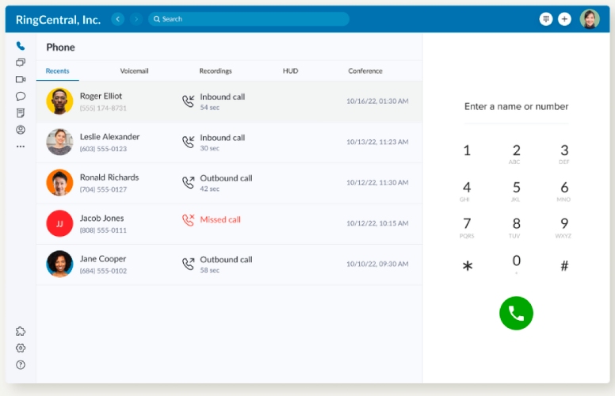Open the Apps puzzle piece icon
615x396 pixels.
21,331
